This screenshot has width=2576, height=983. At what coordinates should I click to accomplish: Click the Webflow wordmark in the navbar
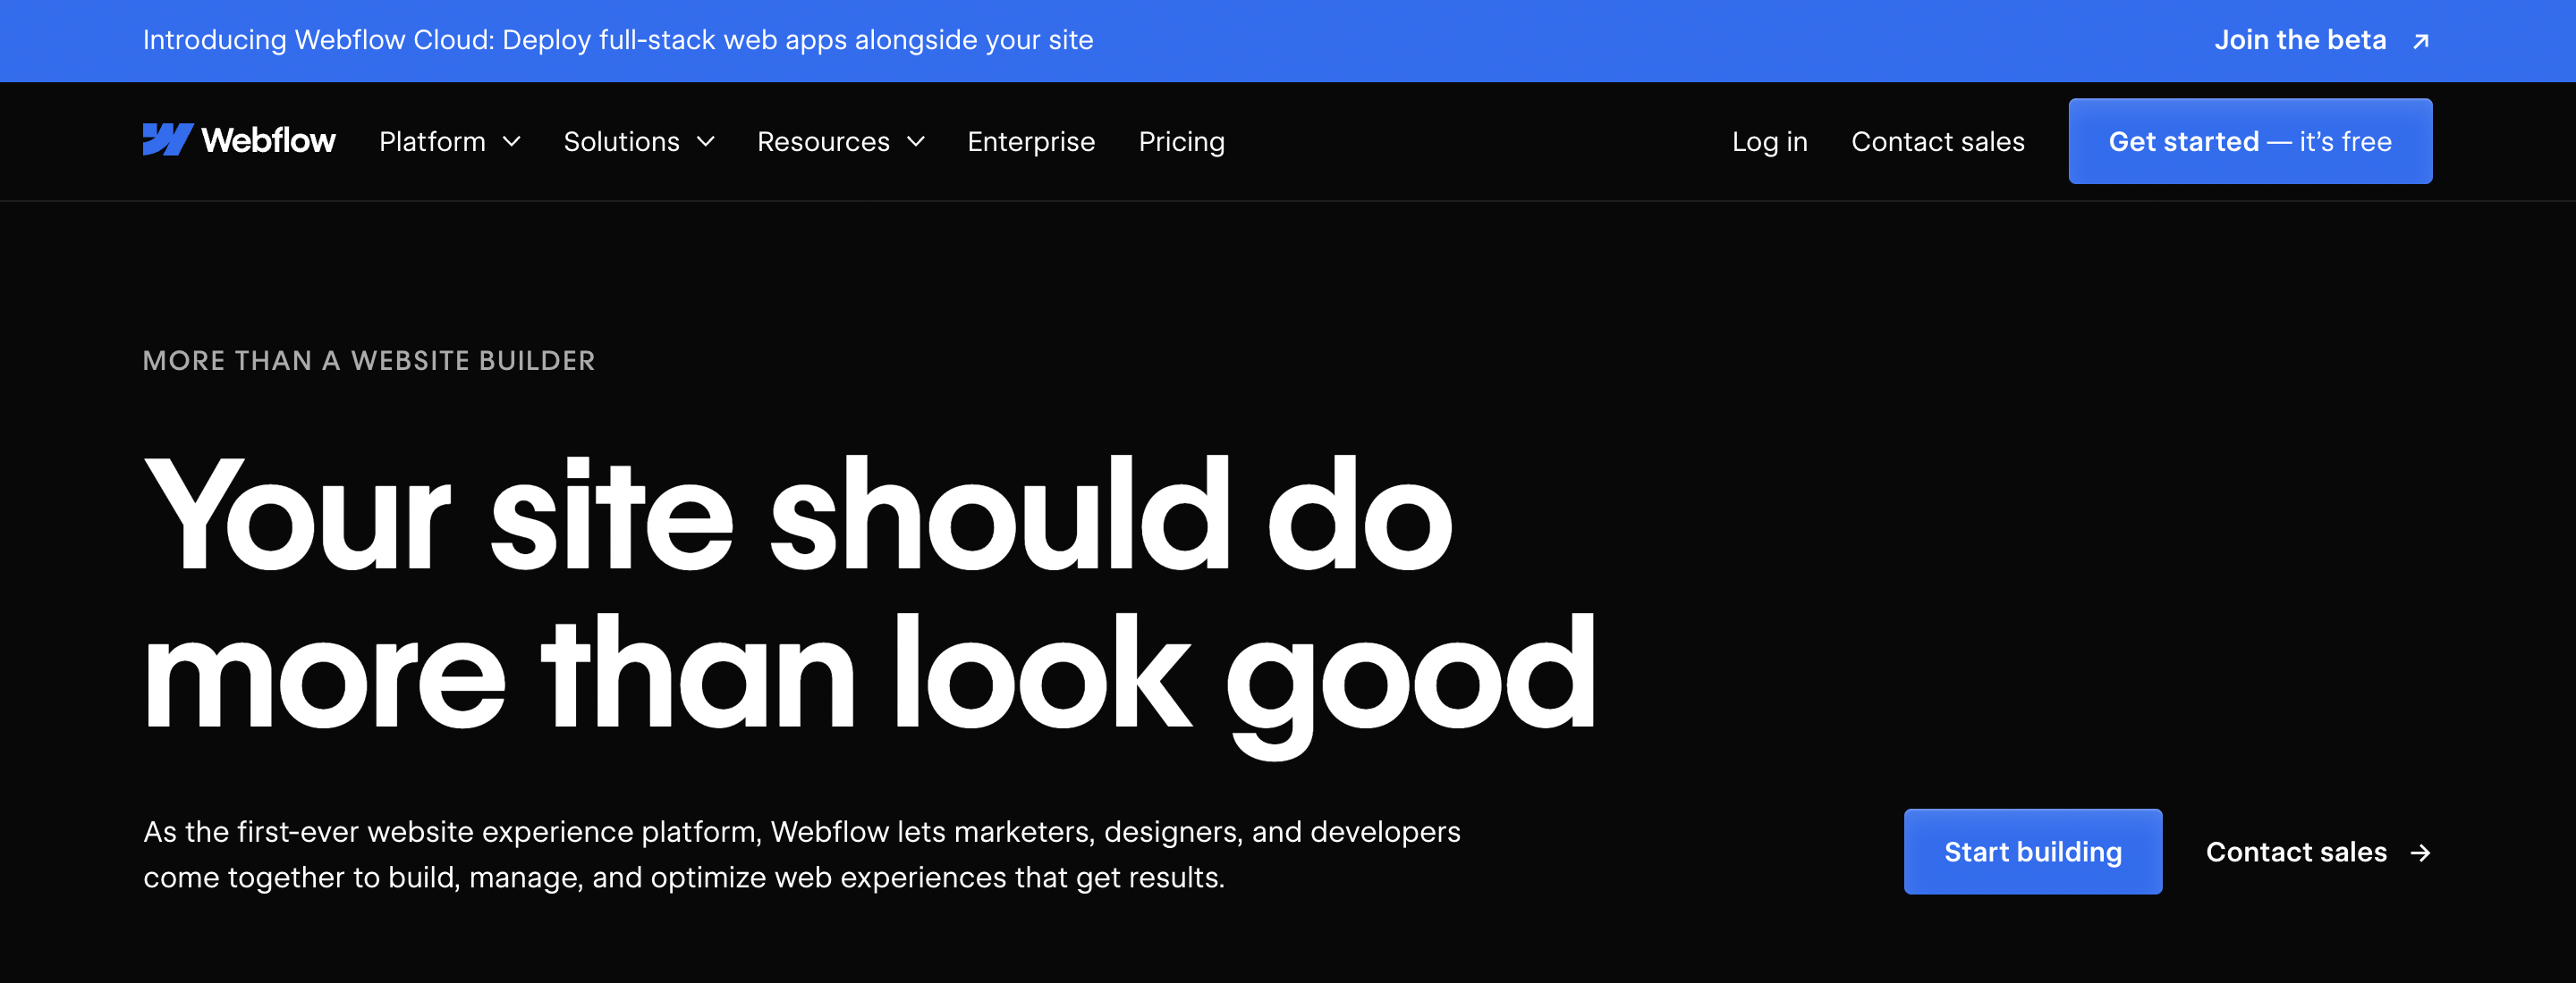point(268,141)
